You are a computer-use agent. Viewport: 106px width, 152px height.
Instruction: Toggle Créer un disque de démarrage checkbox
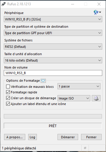click(x=8, y=98)
